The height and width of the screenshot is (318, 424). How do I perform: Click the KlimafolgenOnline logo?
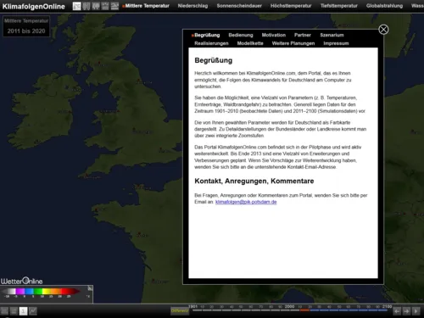(33, 6)
